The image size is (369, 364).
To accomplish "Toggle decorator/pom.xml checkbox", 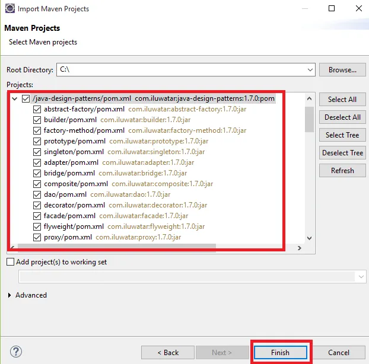I will 37,205.
